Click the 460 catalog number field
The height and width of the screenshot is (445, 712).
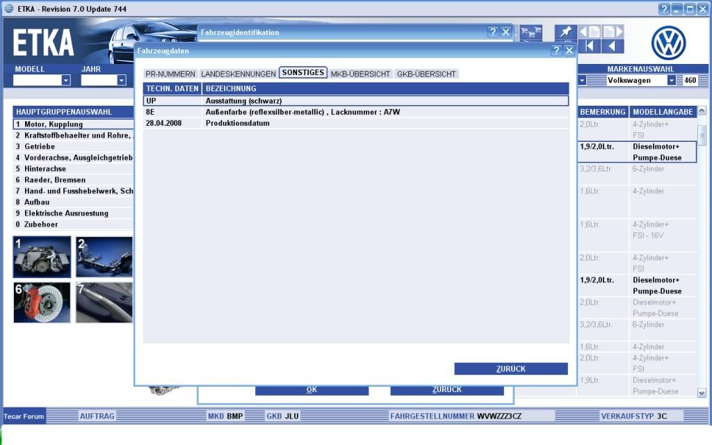690,81
